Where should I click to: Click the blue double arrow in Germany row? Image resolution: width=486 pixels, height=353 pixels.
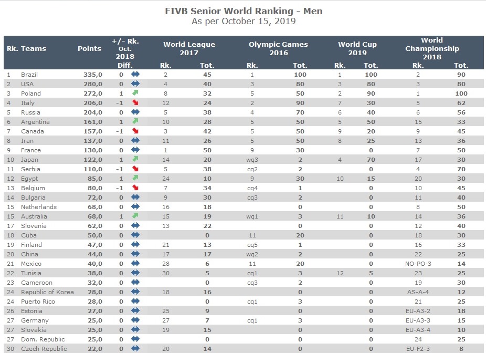[x=135, y=320]
